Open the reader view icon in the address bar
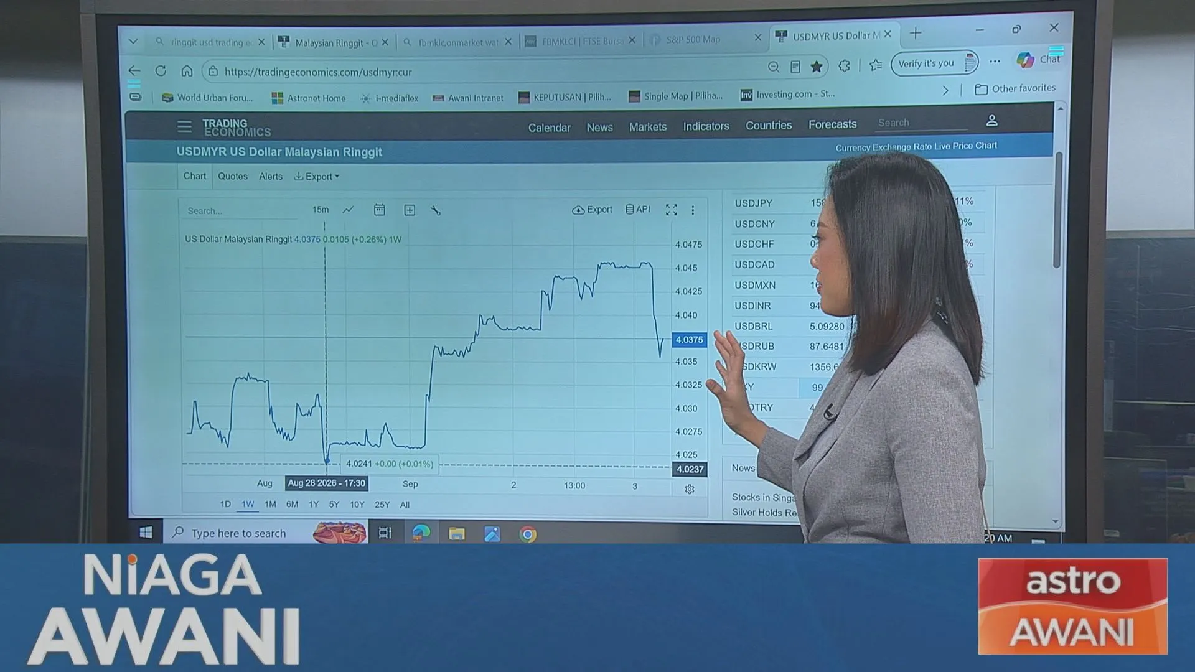1195x672 pixels. [x=795, y=67]
